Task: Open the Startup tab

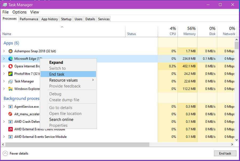Action: [66, 19]
